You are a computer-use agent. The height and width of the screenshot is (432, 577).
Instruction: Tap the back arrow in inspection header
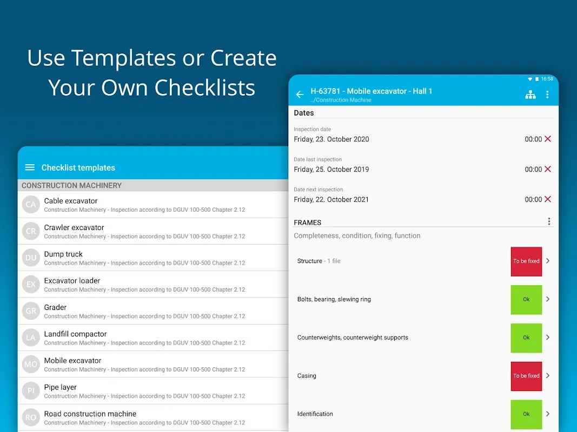pos(300,95)
